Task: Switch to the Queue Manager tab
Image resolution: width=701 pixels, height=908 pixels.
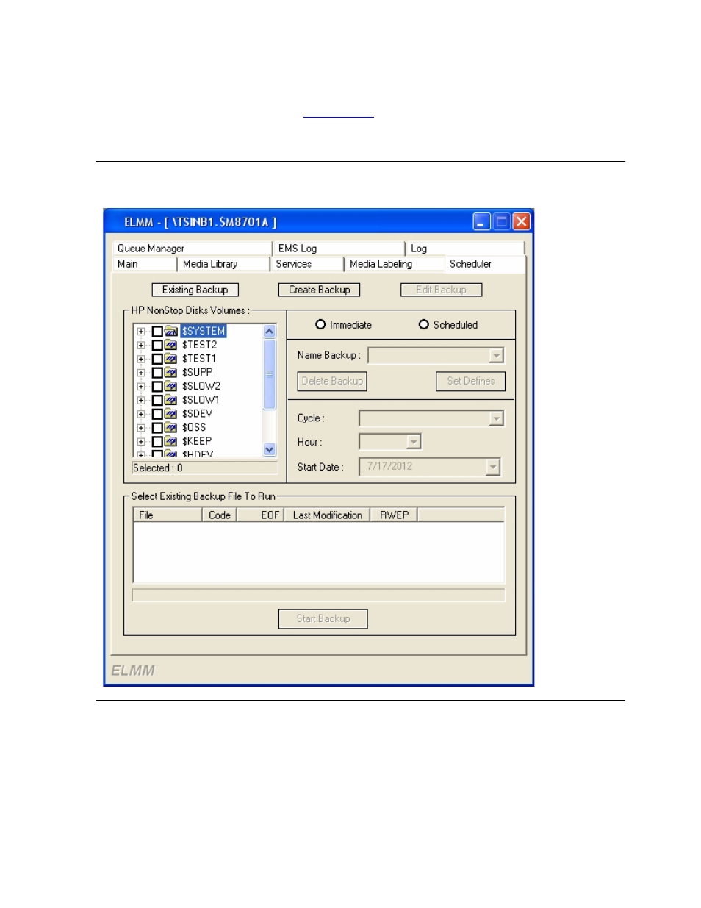Action: click(x=193, y=249)
